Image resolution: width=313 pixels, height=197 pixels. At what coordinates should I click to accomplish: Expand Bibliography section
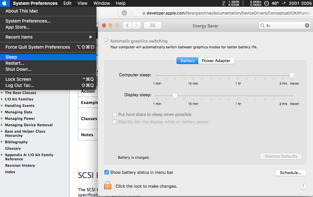[x=2, y=142]
